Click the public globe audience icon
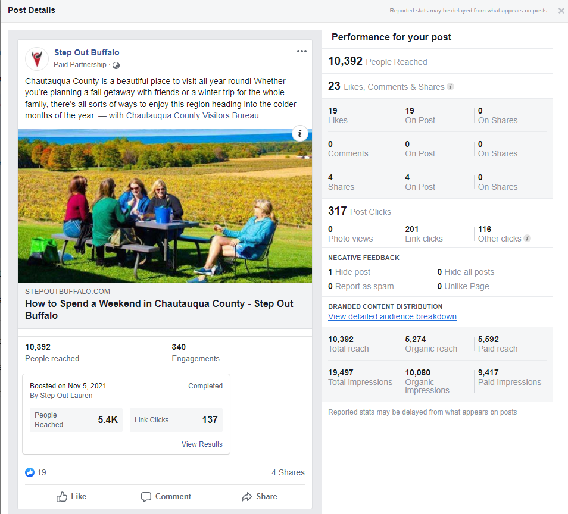 coord(116,65)
